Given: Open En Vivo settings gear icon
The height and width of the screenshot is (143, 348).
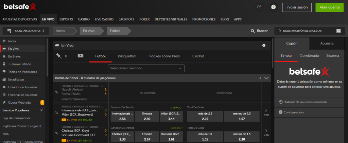Looking at the screenshot, I should click(264, 45).
